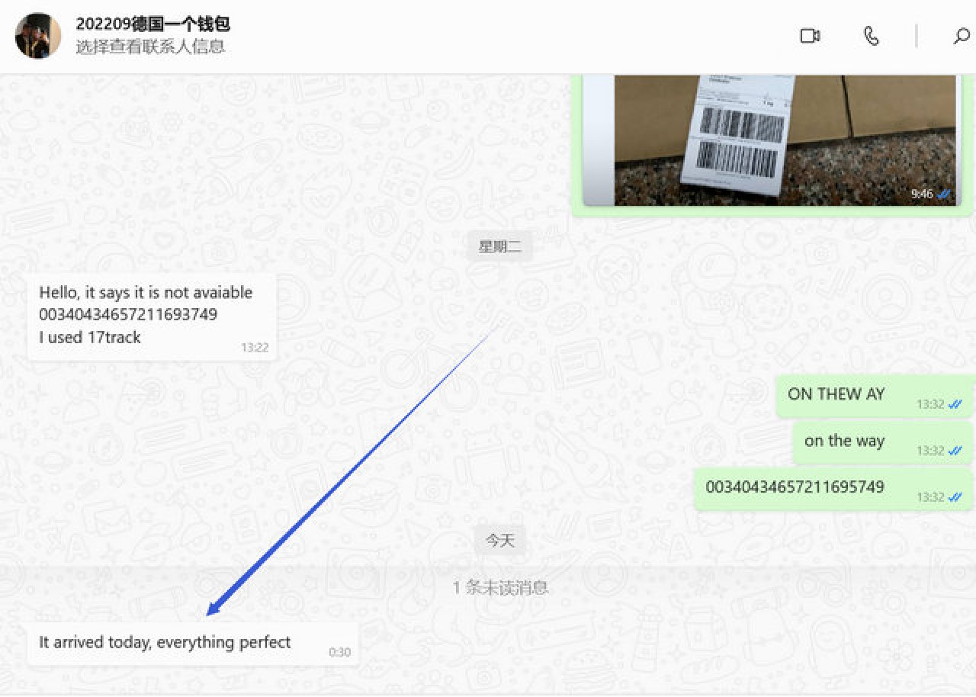The image size is (976, 697).
Task: Open the chat search magnifier icon
Action: pyautogui.click(x=962, y=36)
